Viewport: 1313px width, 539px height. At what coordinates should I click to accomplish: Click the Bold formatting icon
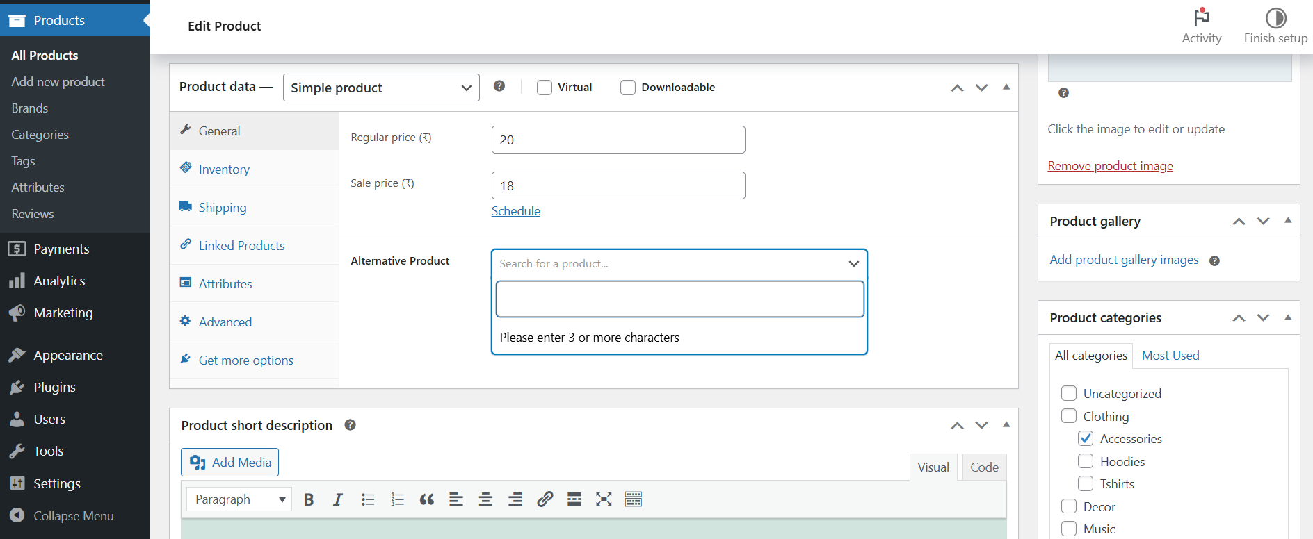coord(309,499)
